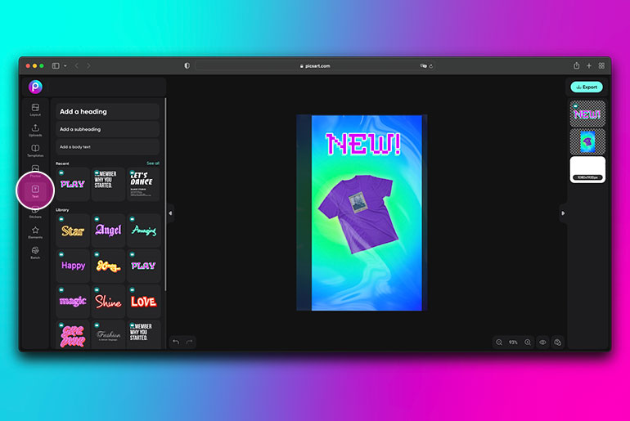Open a new Safari tab

[588, 66]
